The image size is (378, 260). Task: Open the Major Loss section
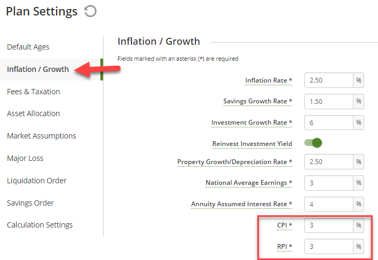[x=25, y=158]
